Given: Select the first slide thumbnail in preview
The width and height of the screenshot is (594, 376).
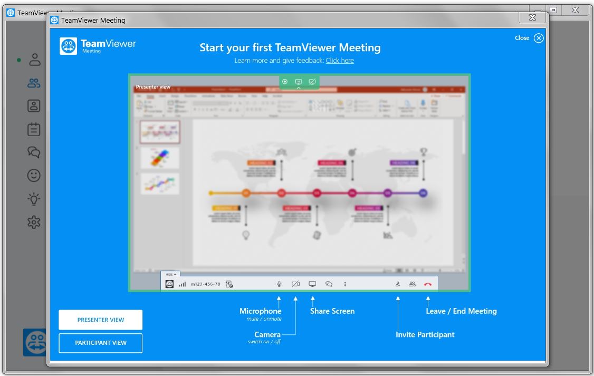Looking at the screenshot, I should tap(160, 132).
